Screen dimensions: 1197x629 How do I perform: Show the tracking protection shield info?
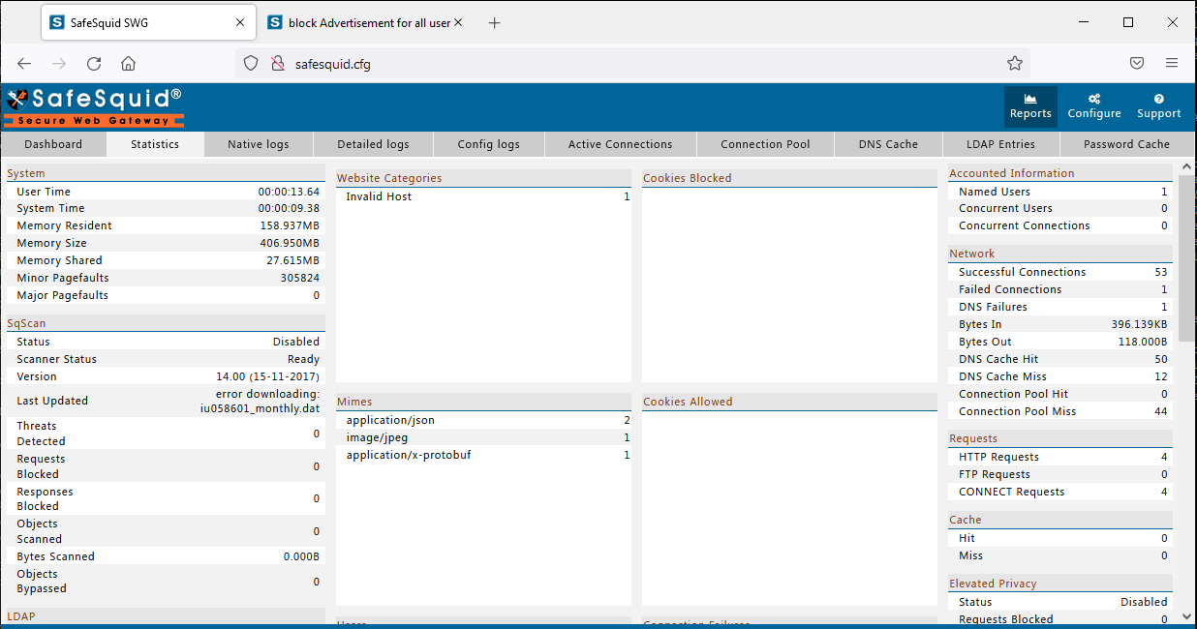(x=251, y=64)
